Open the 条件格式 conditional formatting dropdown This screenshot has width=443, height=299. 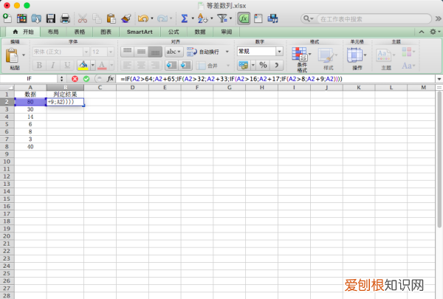302,59
